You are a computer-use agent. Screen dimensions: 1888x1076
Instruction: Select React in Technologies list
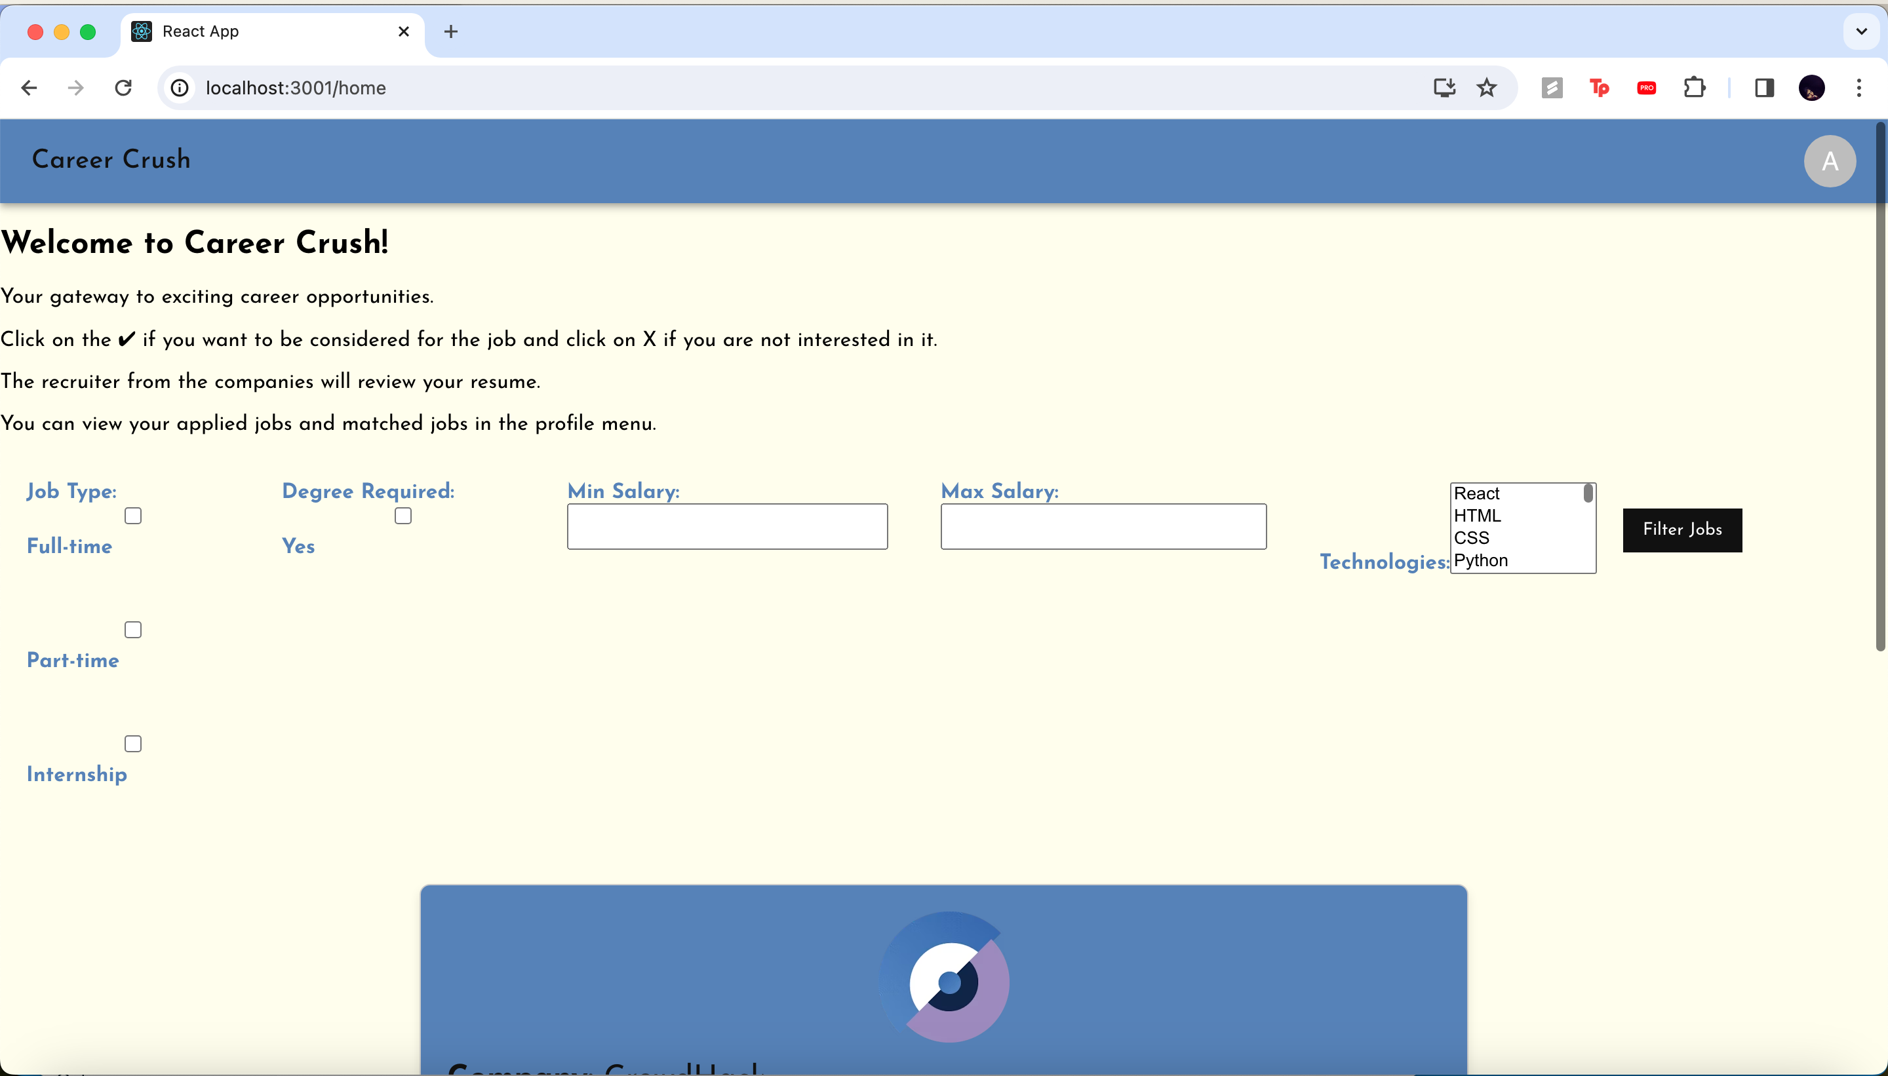tap(1476, 493)
